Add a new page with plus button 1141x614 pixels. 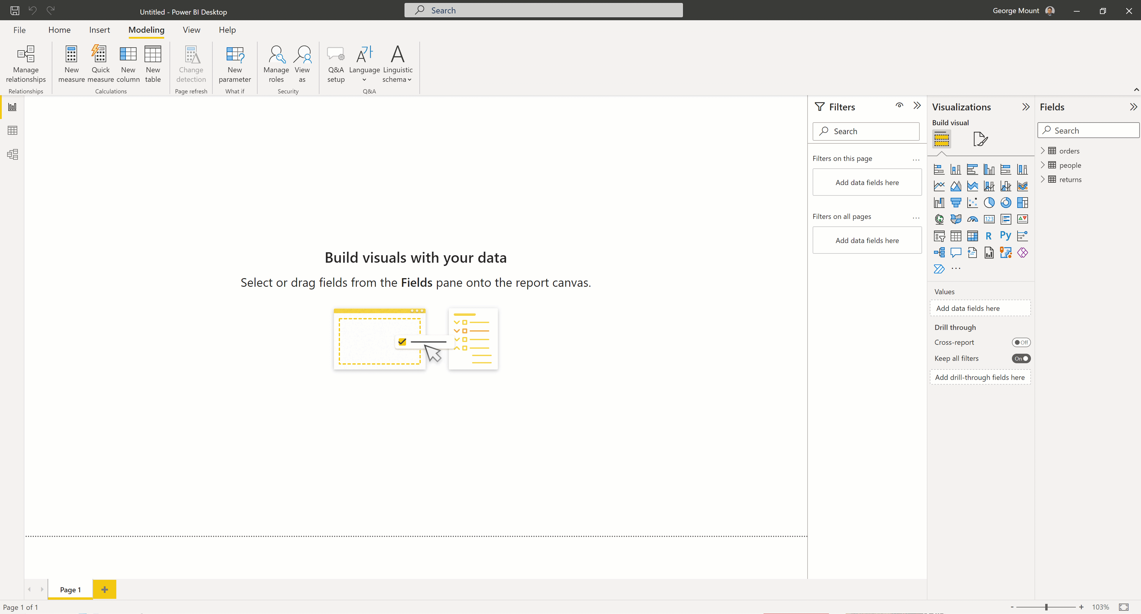[x=104, y=589]
